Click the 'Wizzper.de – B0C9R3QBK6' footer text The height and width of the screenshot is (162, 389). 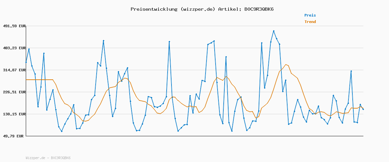click(x=48, y=158)
